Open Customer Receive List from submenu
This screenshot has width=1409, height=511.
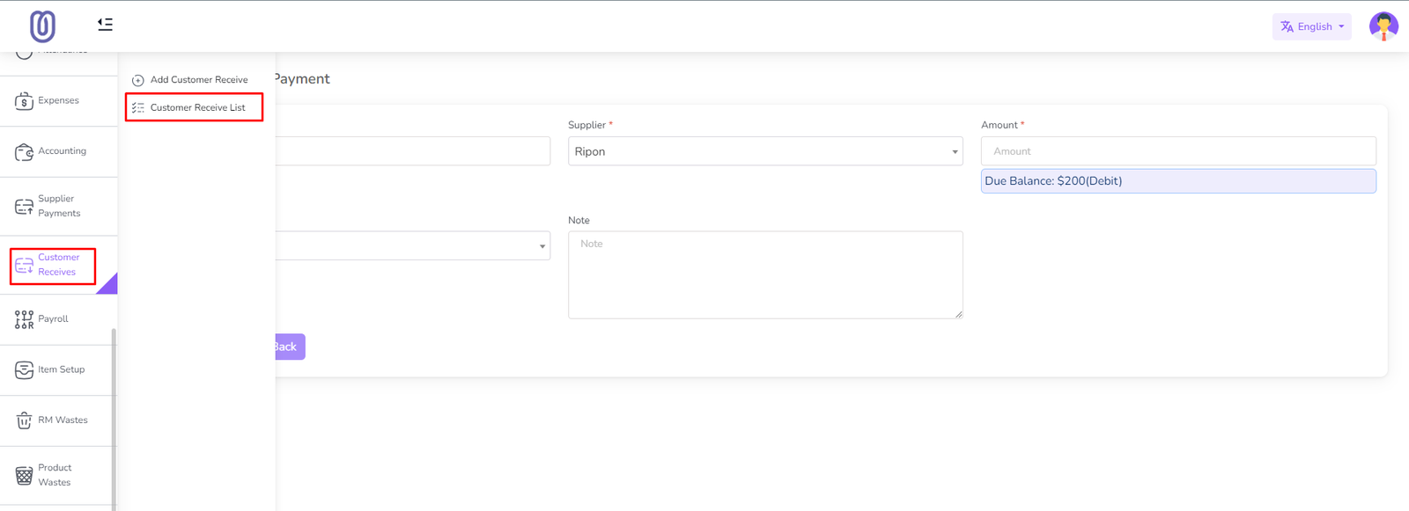click(197, 108)
